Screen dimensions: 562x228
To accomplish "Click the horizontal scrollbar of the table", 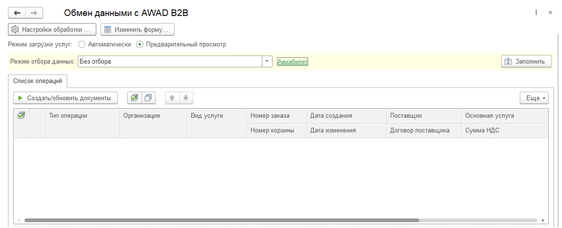I will 222,220.
